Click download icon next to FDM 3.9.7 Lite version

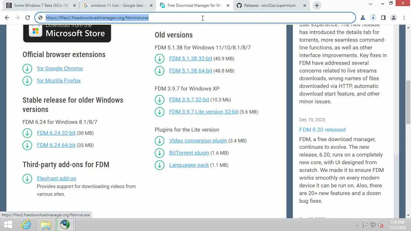point(160,112)
